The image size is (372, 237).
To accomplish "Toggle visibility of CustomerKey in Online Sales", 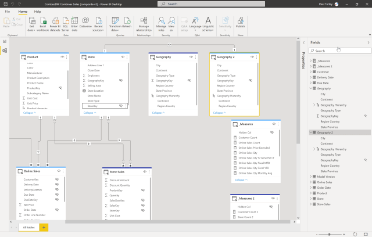I will click(57, 179).
